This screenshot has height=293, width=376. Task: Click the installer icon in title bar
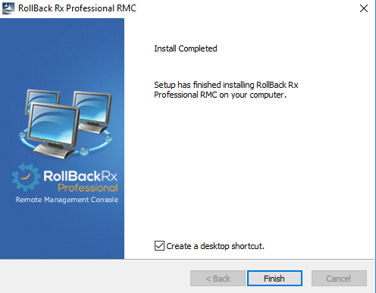8,8
